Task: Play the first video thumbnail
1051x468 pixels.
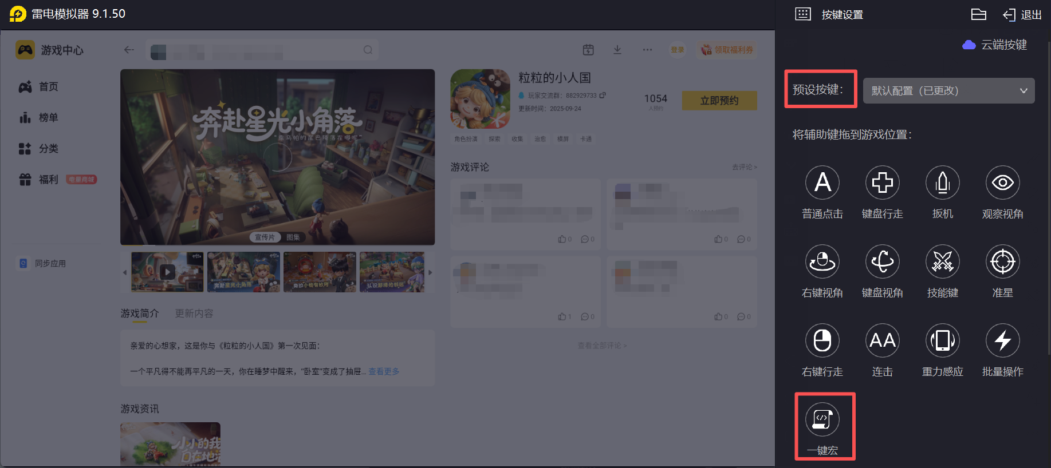Action: (167, 272)
